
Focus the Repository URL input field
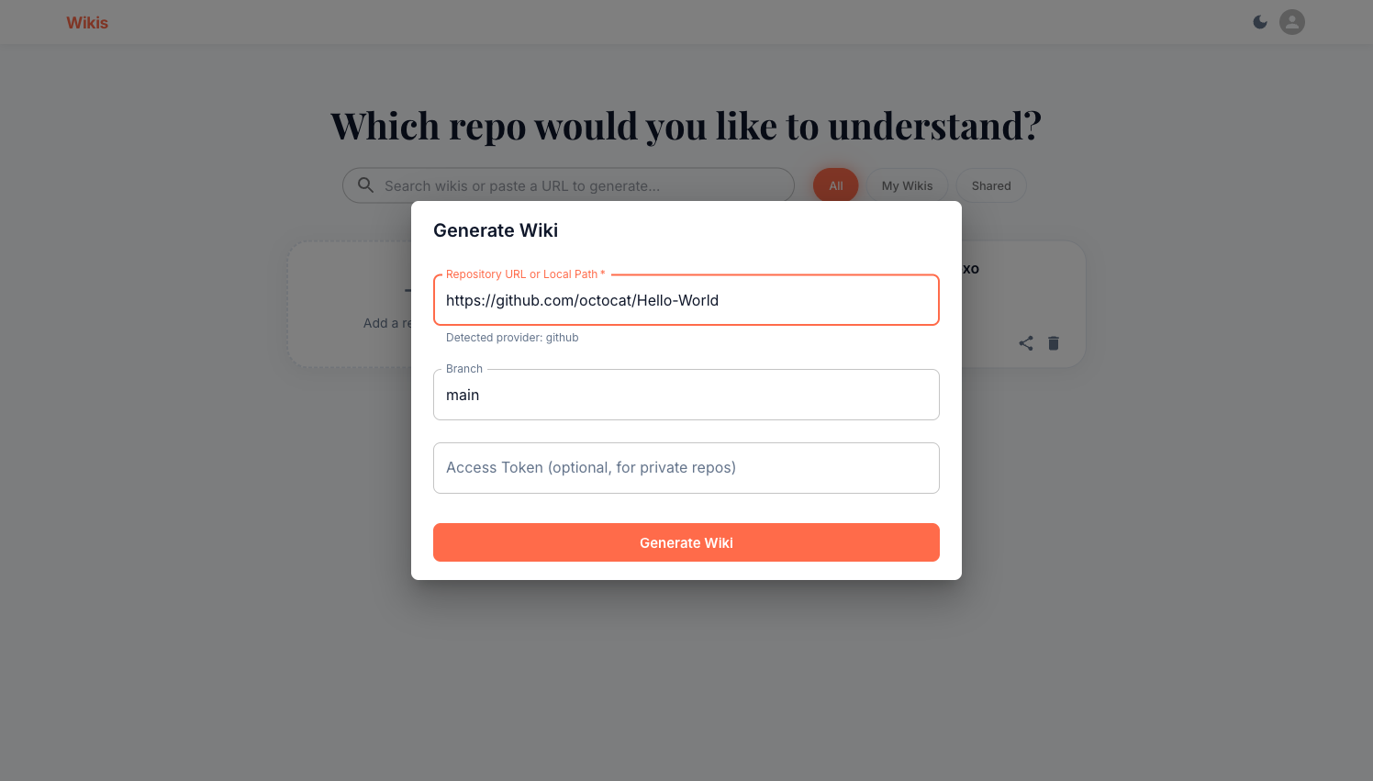[x=686, y=300]
